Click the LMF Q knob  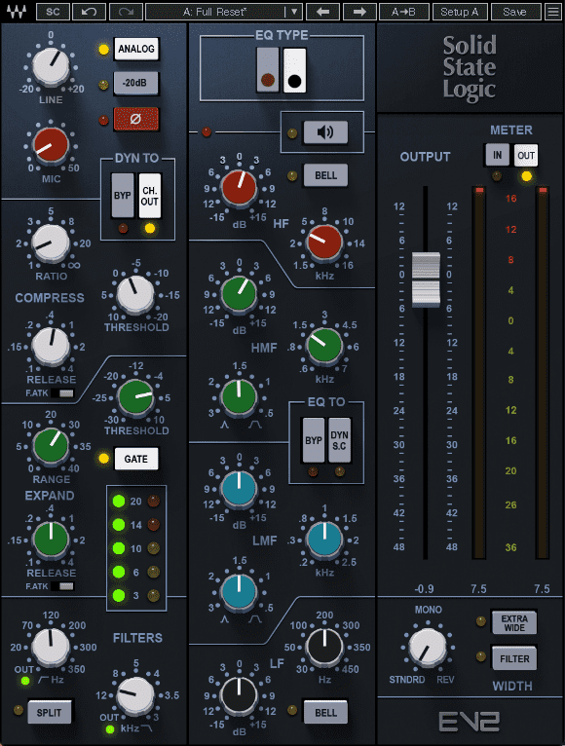tap(239, 591)
